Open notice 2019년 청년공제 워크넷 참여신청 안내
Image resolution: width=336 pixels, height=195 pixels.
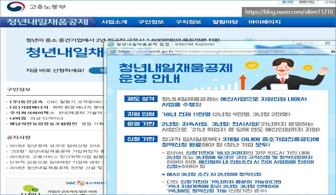[x=55, y=146]
